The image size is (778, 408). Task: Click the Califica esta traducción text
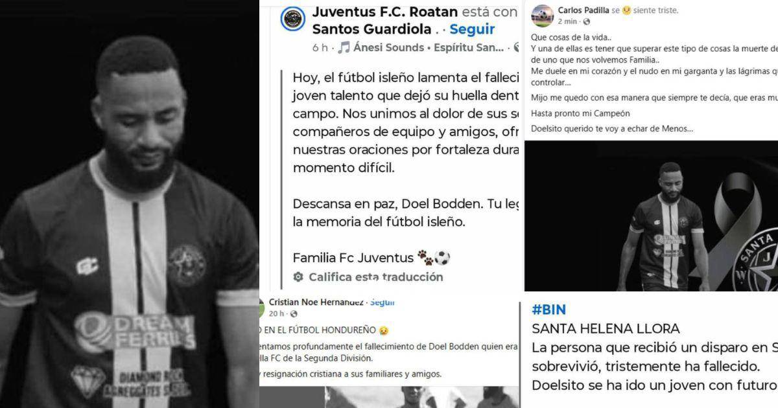[376, 277]
